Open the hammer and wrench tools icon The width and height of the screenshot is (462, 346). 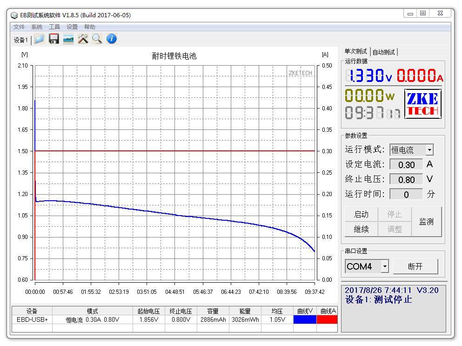click(x=83, y=39)
